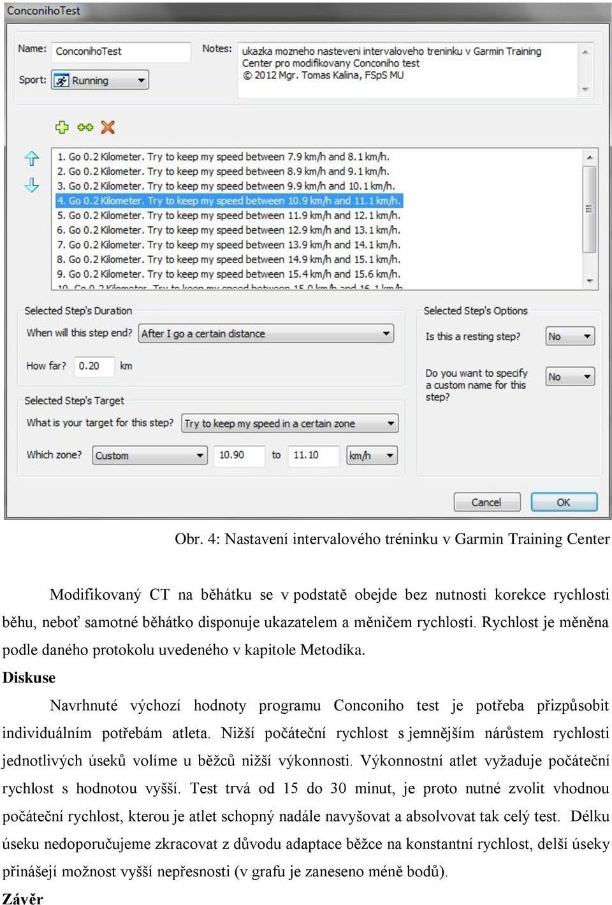
Task: Click the 'How far?' distance field 0.20
Action: 94,366
